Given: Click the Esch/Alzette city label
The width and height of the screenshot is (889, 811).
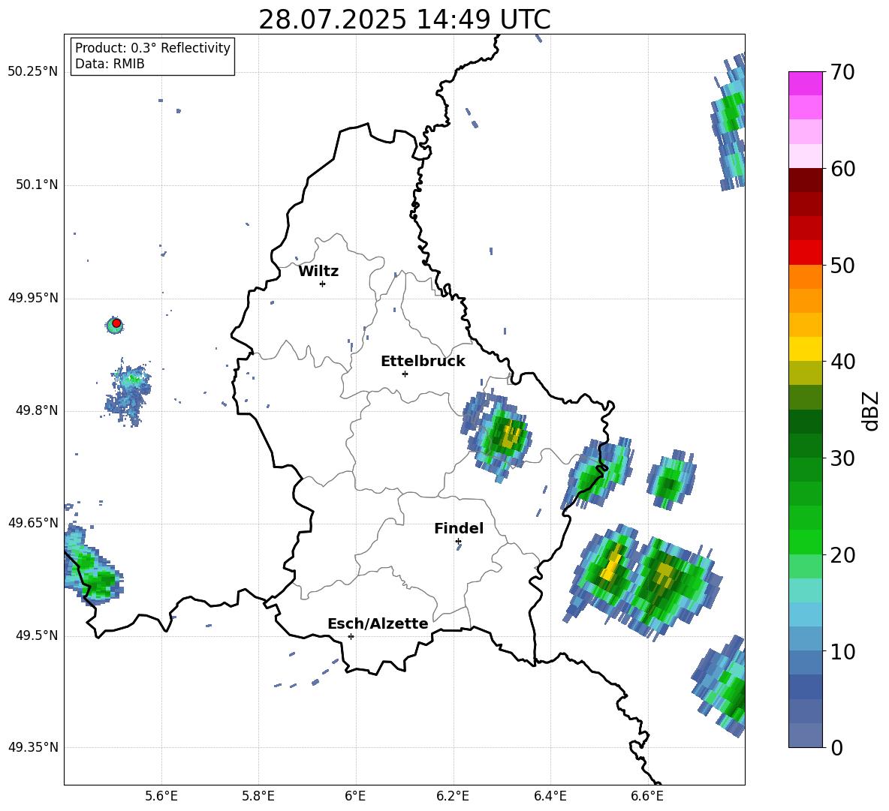Looking at the screenshot, I should 378,623.
